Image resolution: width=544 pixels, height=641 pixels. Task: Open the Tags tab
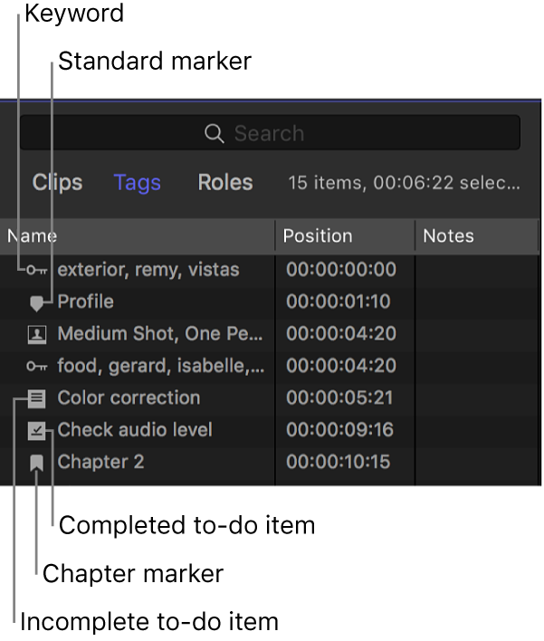(138, 183)
